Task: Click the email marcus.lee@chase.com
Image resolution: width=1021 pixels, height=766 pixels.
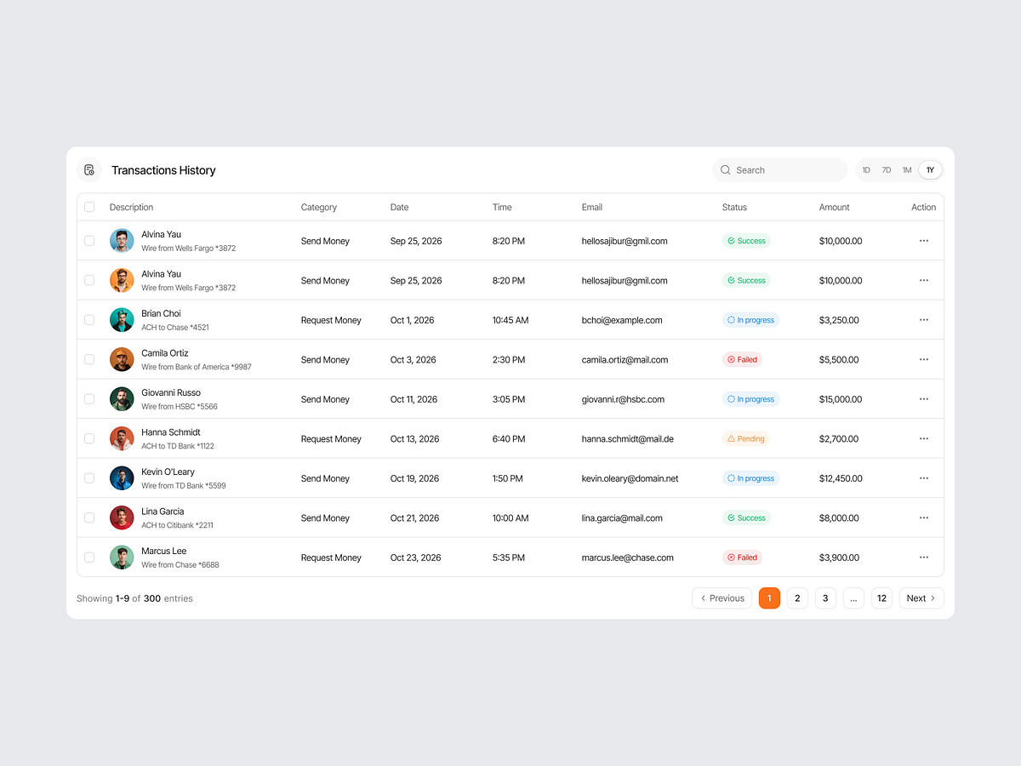Action: click(628, 557)
